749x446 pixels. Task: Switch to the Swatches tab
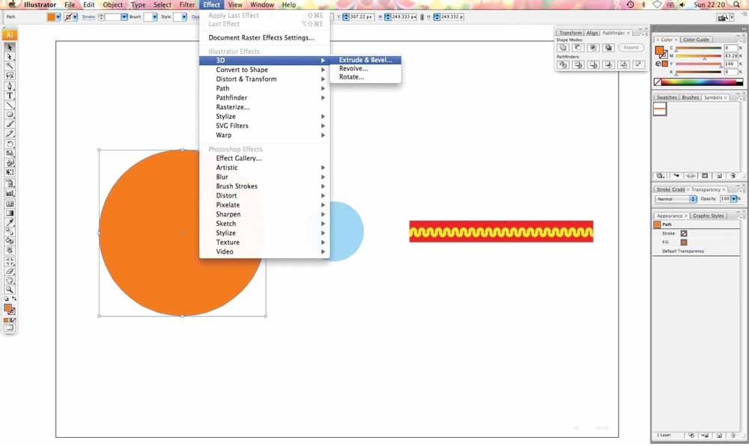click(x=667, y=97)
